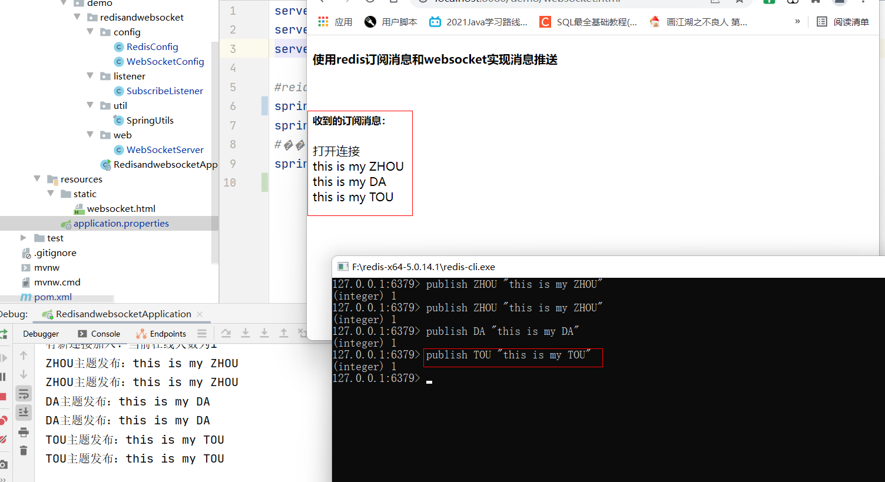The width and height of the screenshot is (885, 482).
Task: Toggle soft-wrap in console
Action: 24,394
